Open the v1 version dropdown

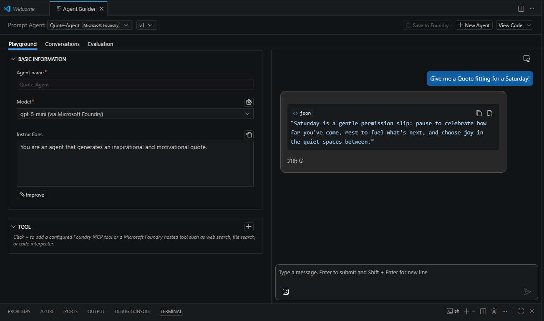pyautogui.click(x=146, y=25)
